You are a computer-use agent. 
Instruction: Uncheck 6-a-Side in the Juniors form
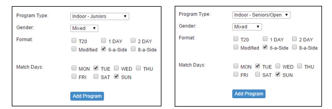point(103,49)
